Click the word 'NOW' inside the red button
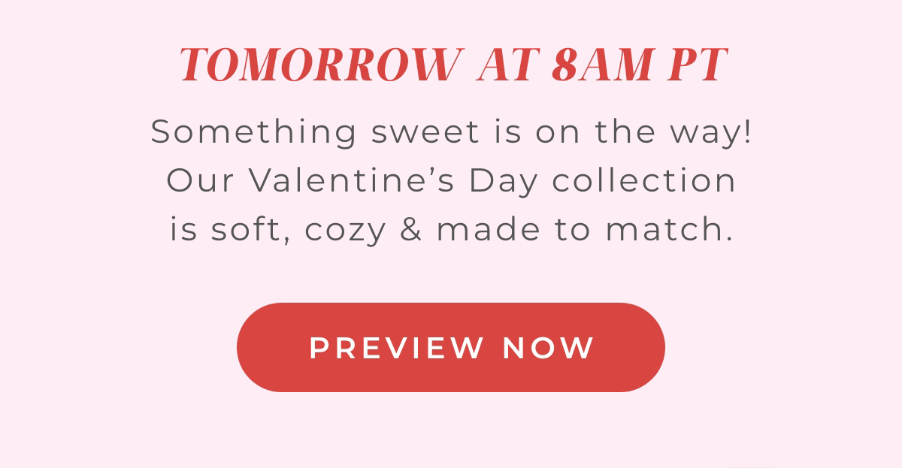The image size is (902, 468). coord(548,346)
